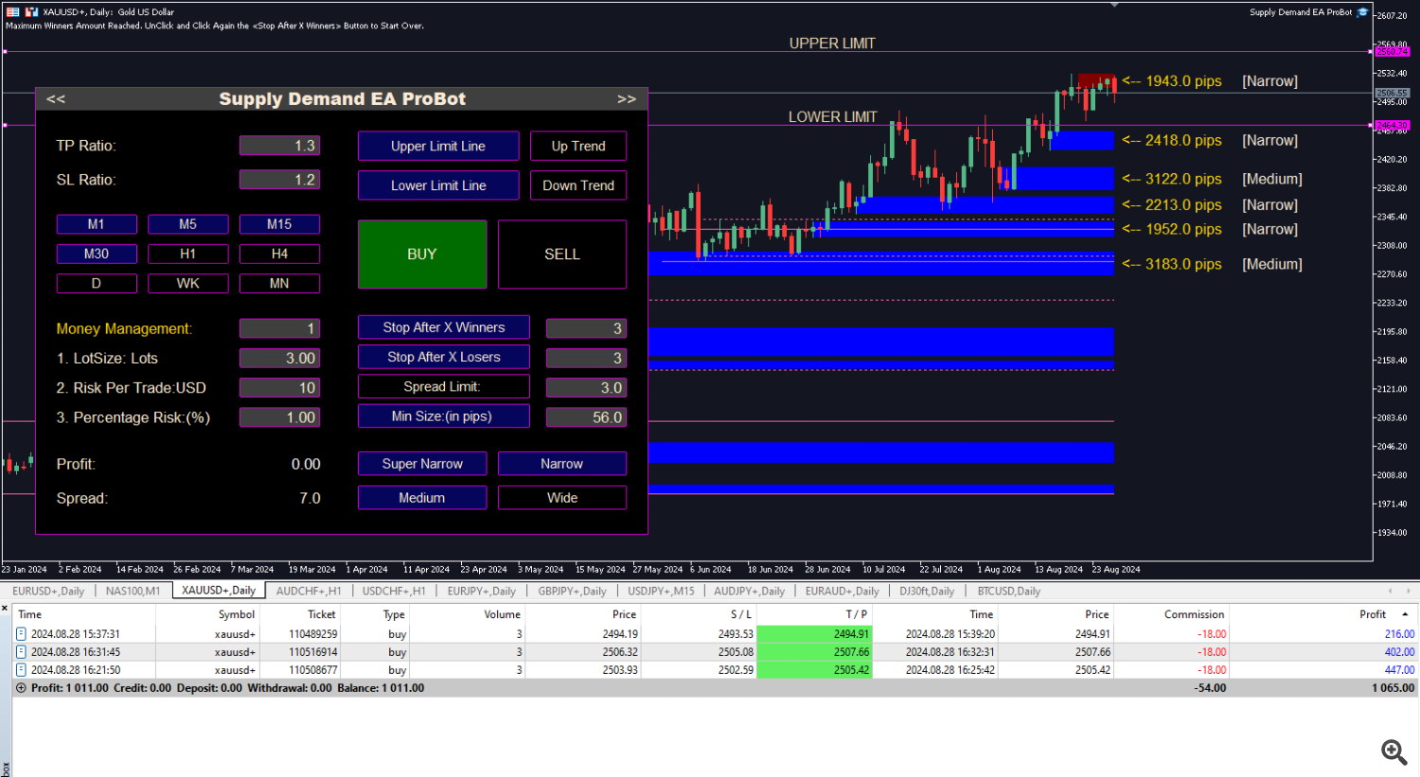The width and height of the screenshot is (1420, 777).
Task: Open the BTCUSD,Daily chart tab
Action: (1008, 591)
